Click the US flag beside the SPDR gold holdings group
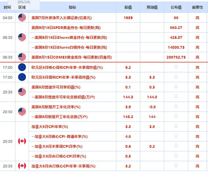The width and height of the screenshot is (208, 173). click(x=22, y=37)
